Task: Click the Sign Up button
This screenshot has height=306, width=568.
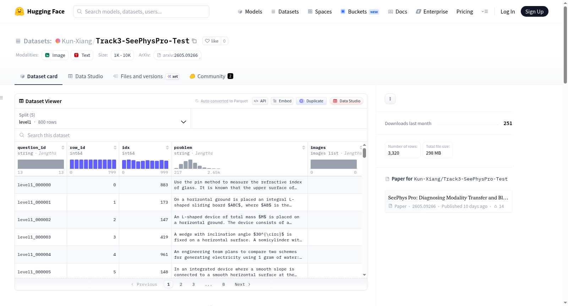Action: (x=535, y=11)
